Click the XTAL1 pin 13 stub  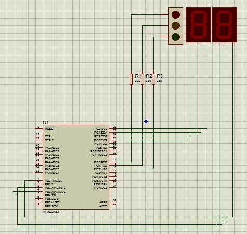click(x=39, y=136)
